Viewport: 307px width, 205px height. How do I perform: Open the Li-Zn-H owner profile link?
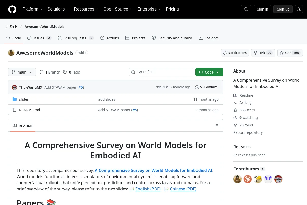(x=12, y=27)
